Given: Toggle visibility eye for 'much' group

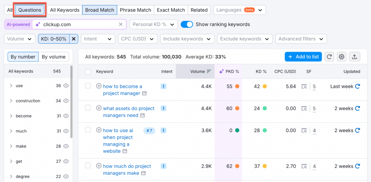Looking at the screenshot, I should click(x=66, y=131).
